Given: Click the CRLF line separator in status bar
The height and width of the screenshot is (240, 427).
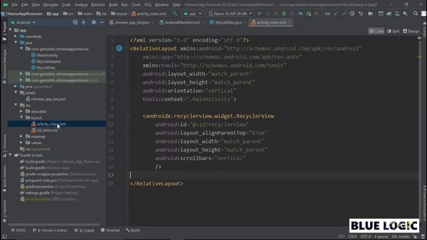Looking at the screenshot, I should tap(352, 237).
